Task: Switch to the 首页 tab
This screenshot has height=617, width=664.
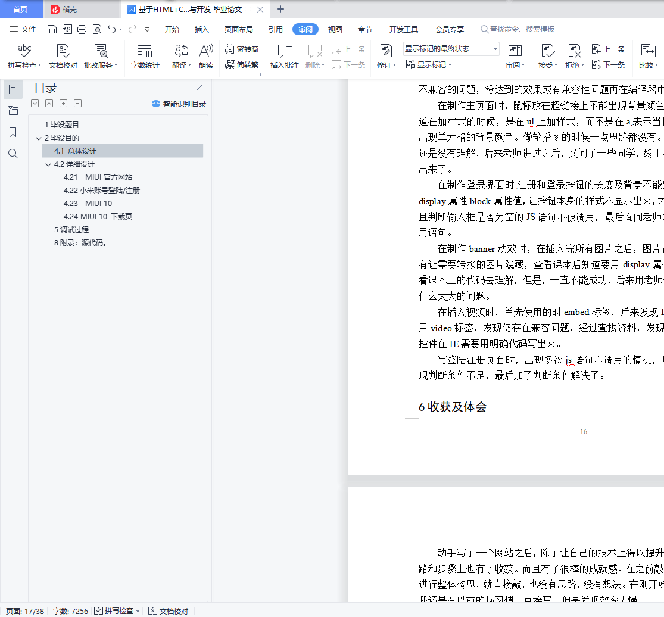Action: click(x=21, y=9)
